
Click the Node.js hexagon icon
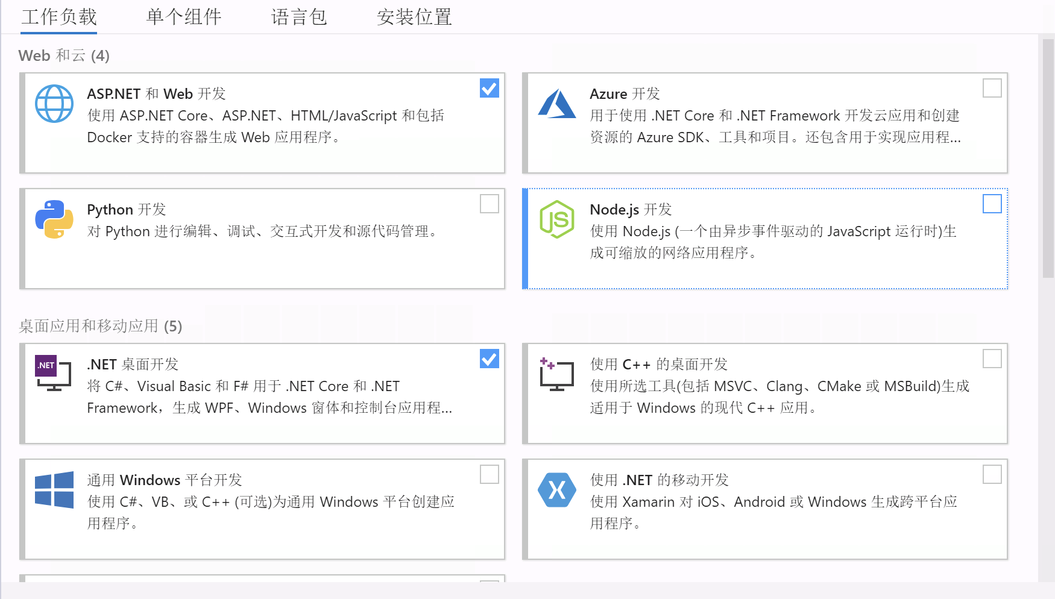click(557, 219)
